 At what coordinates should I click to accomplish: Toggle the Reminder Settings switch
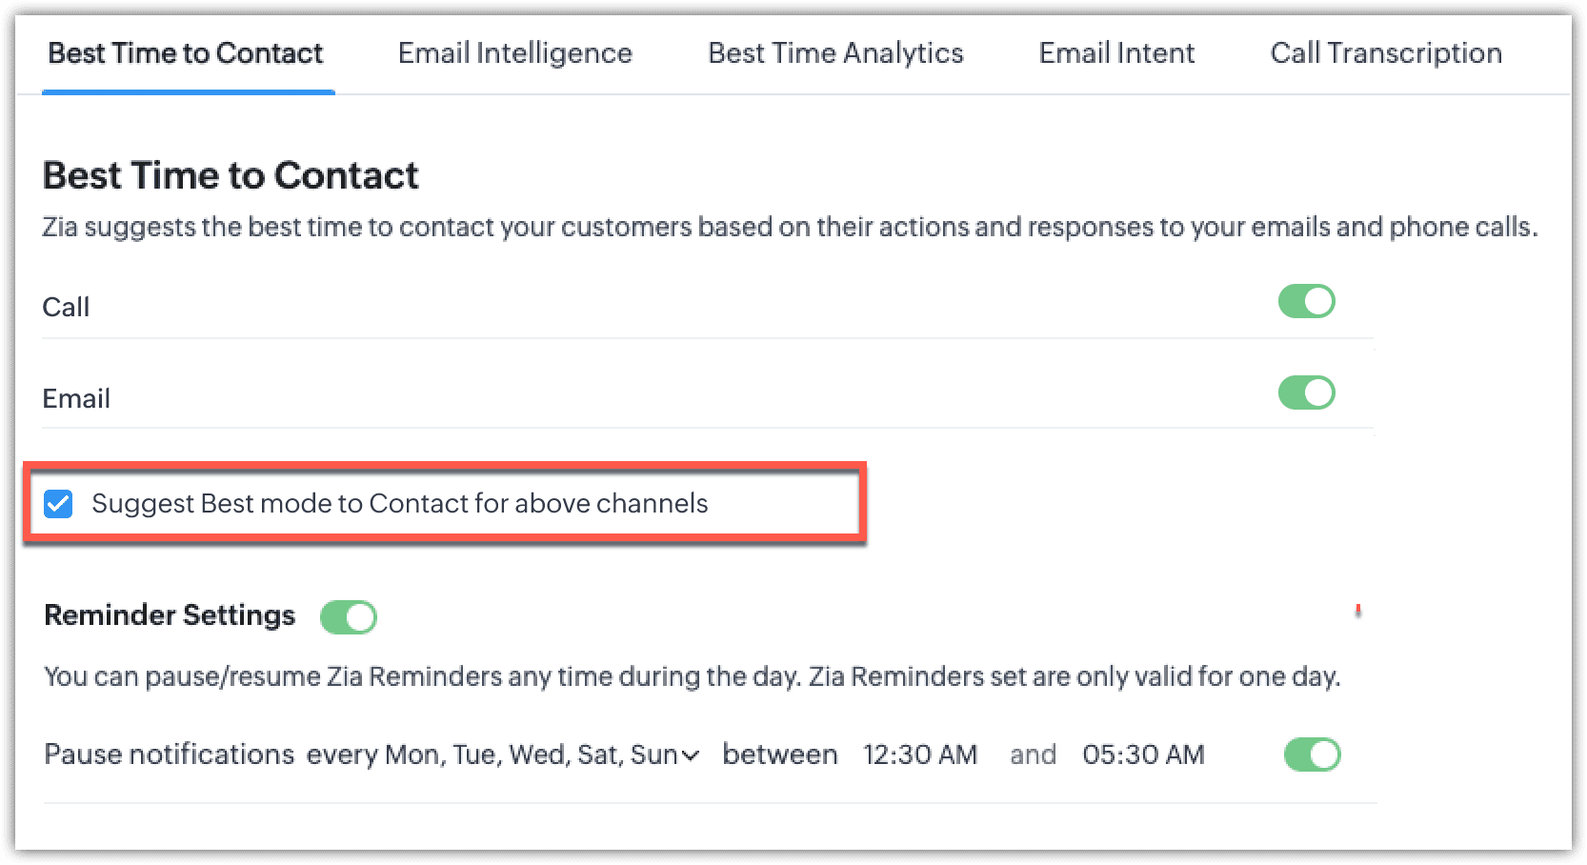tap(349, 617)
